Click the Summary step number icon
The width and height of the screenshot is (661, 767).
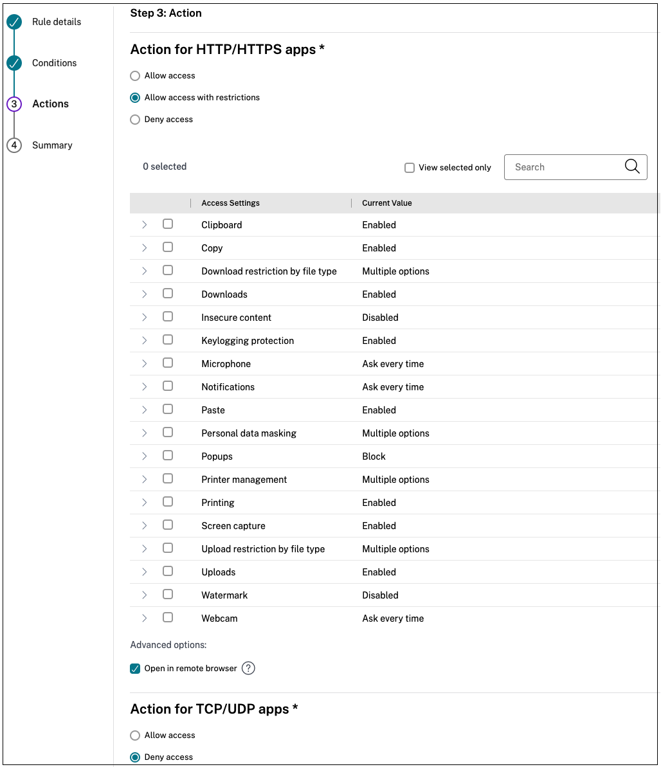[14, 145]
